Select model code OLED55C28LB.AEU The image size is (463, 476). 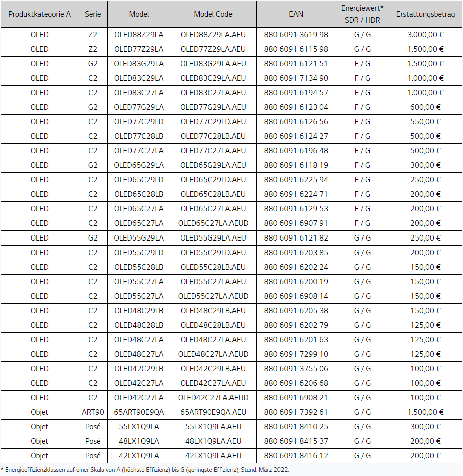213,268
